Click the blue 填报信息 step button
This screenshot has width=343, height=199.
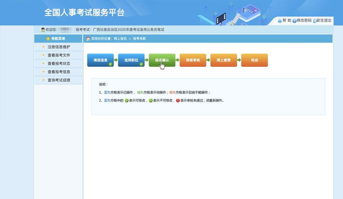pos(100,60)
